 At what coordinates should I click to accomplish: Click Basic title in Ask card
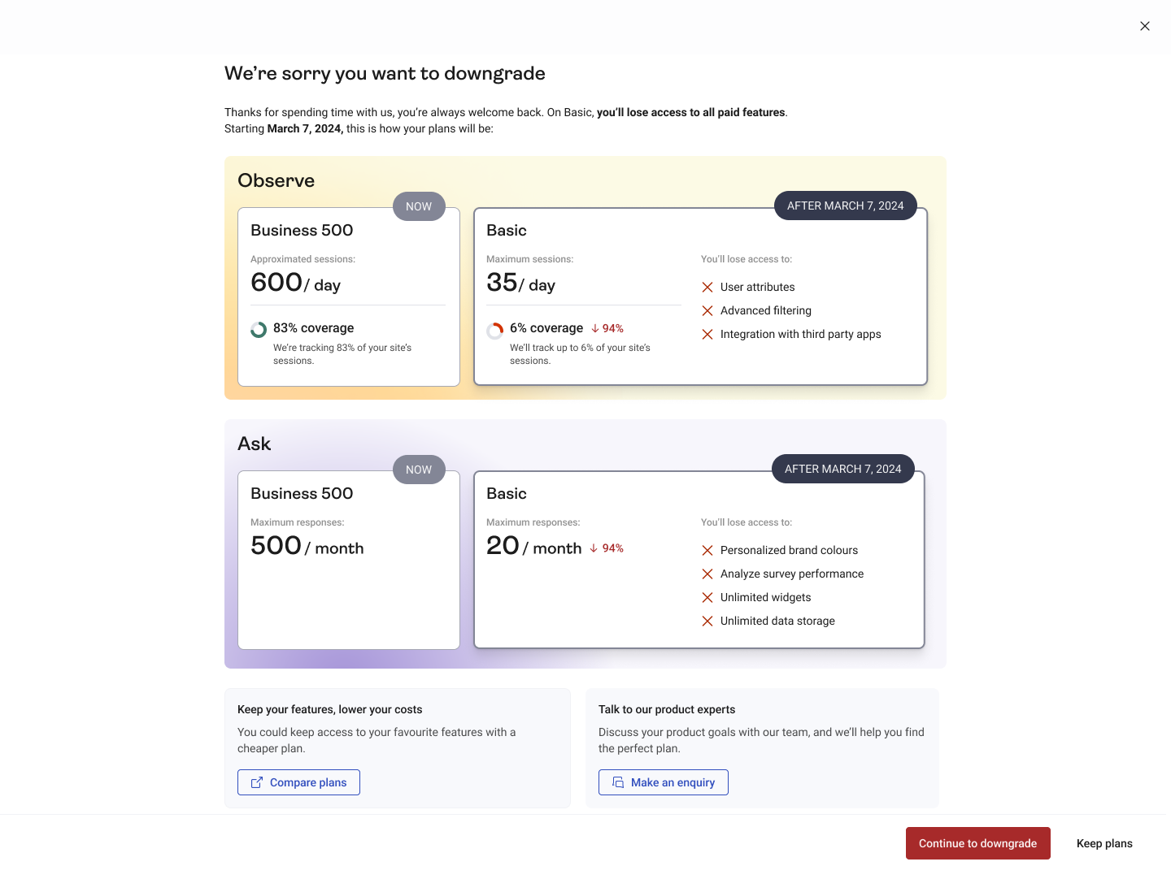click(x=507, y=493)
